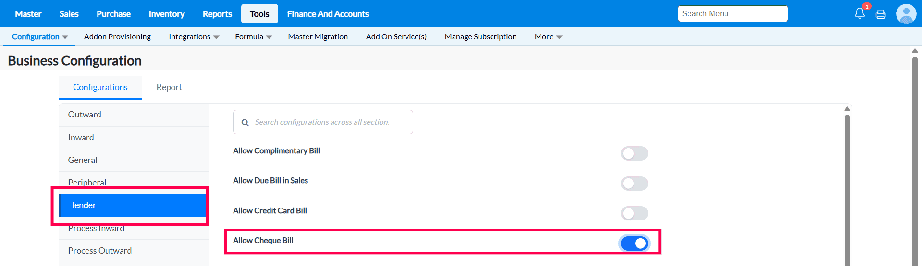Open the notifications bell
922x266 pixels.
click(x=860, y=13)
